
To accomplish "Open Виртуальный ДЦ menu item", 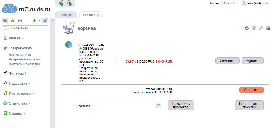I will [x=21, y=55].
